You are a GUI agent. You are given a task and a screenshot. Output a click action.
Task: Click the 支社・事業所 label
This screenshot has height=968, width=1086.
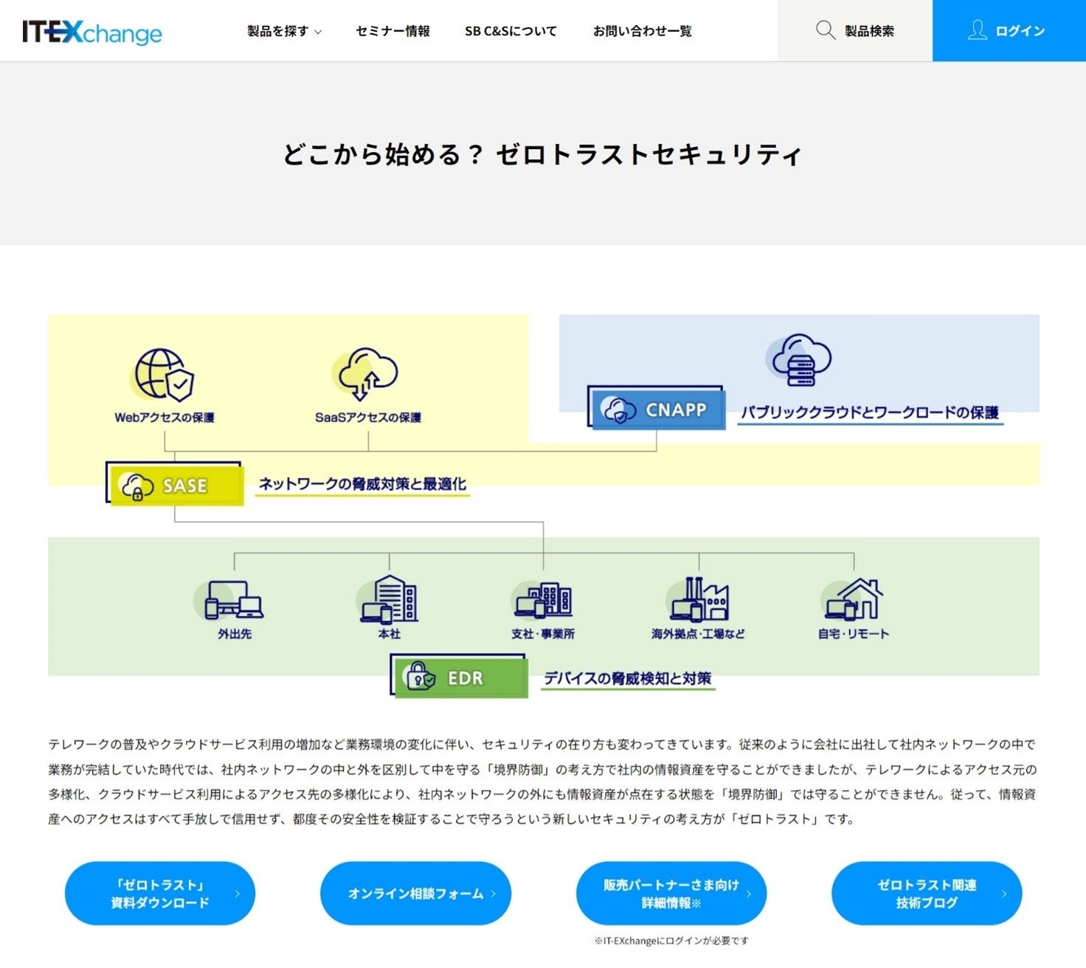click(543, 634)
